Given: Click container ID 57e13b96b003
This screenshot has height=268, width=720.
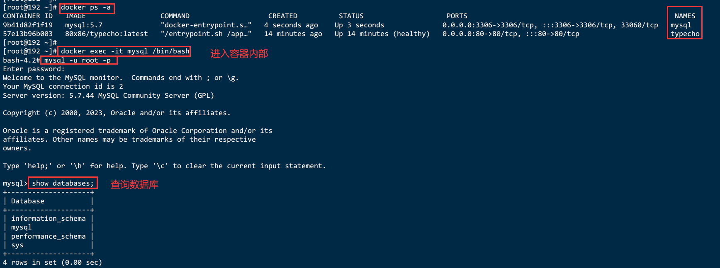Looking at the screenshot, I should tap(28, 34).
